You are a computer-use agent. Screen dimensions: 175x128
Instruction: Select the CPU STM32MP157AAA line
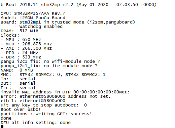(x=33, y=13)
